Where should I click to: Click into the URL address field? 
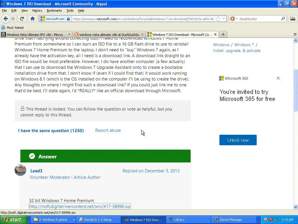pyautogui.click(x=143, y=19)
